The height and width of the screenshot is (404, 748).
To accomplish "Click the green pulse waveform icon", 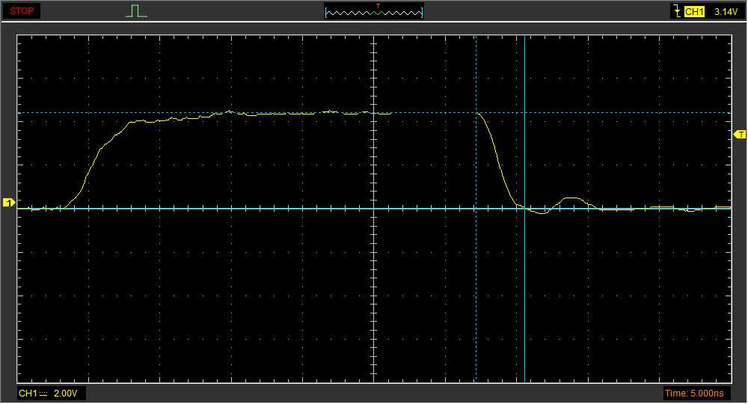I will [136, 11].
